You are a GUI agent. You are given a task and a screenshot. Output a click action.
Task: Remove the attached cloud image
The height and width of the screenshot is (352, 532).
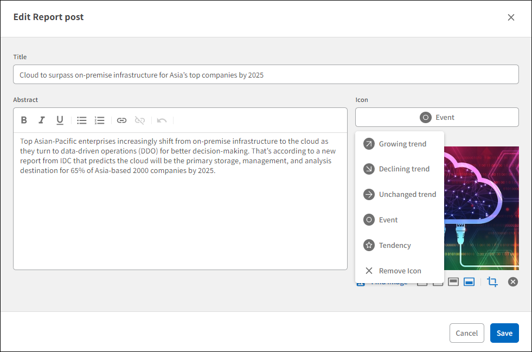click(x=512, y=281)
